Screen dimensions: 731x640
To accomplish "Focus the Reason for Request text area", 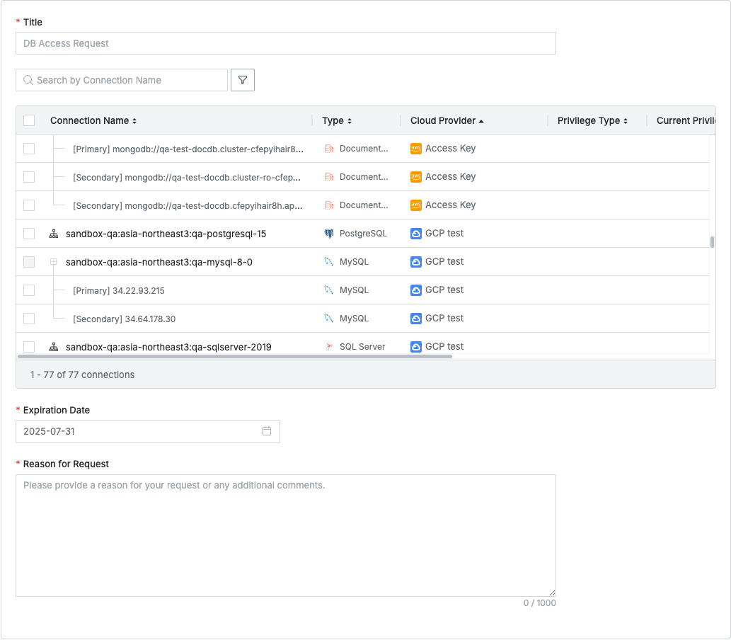I will click(285, 535).
